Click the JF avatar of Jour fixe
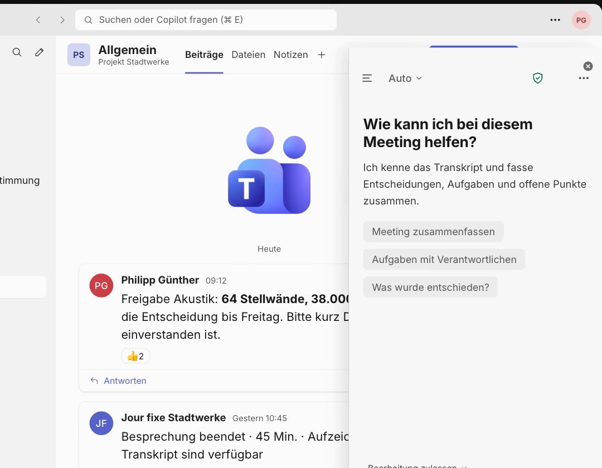The height and width of the screenshot is (468, 602). [101, 423]
